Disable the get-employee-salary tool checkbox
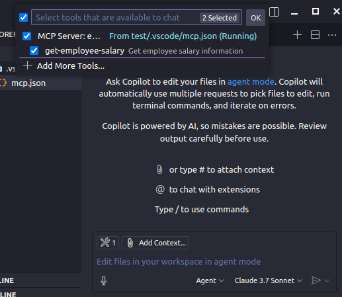Screen dimensions: 342x297 (34, 51)
